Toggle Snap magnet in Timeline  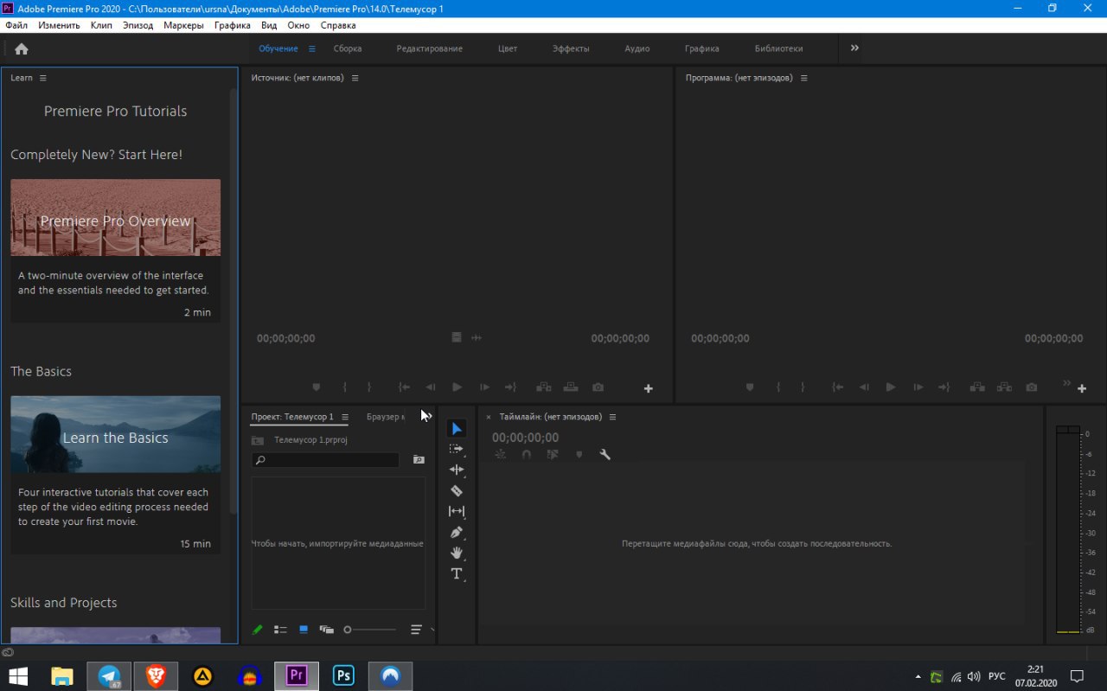click(527, 454)
